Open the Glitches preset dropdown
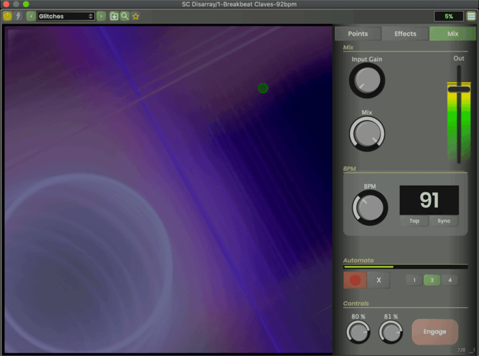This screenshot has width=479, height=356. 66,16
